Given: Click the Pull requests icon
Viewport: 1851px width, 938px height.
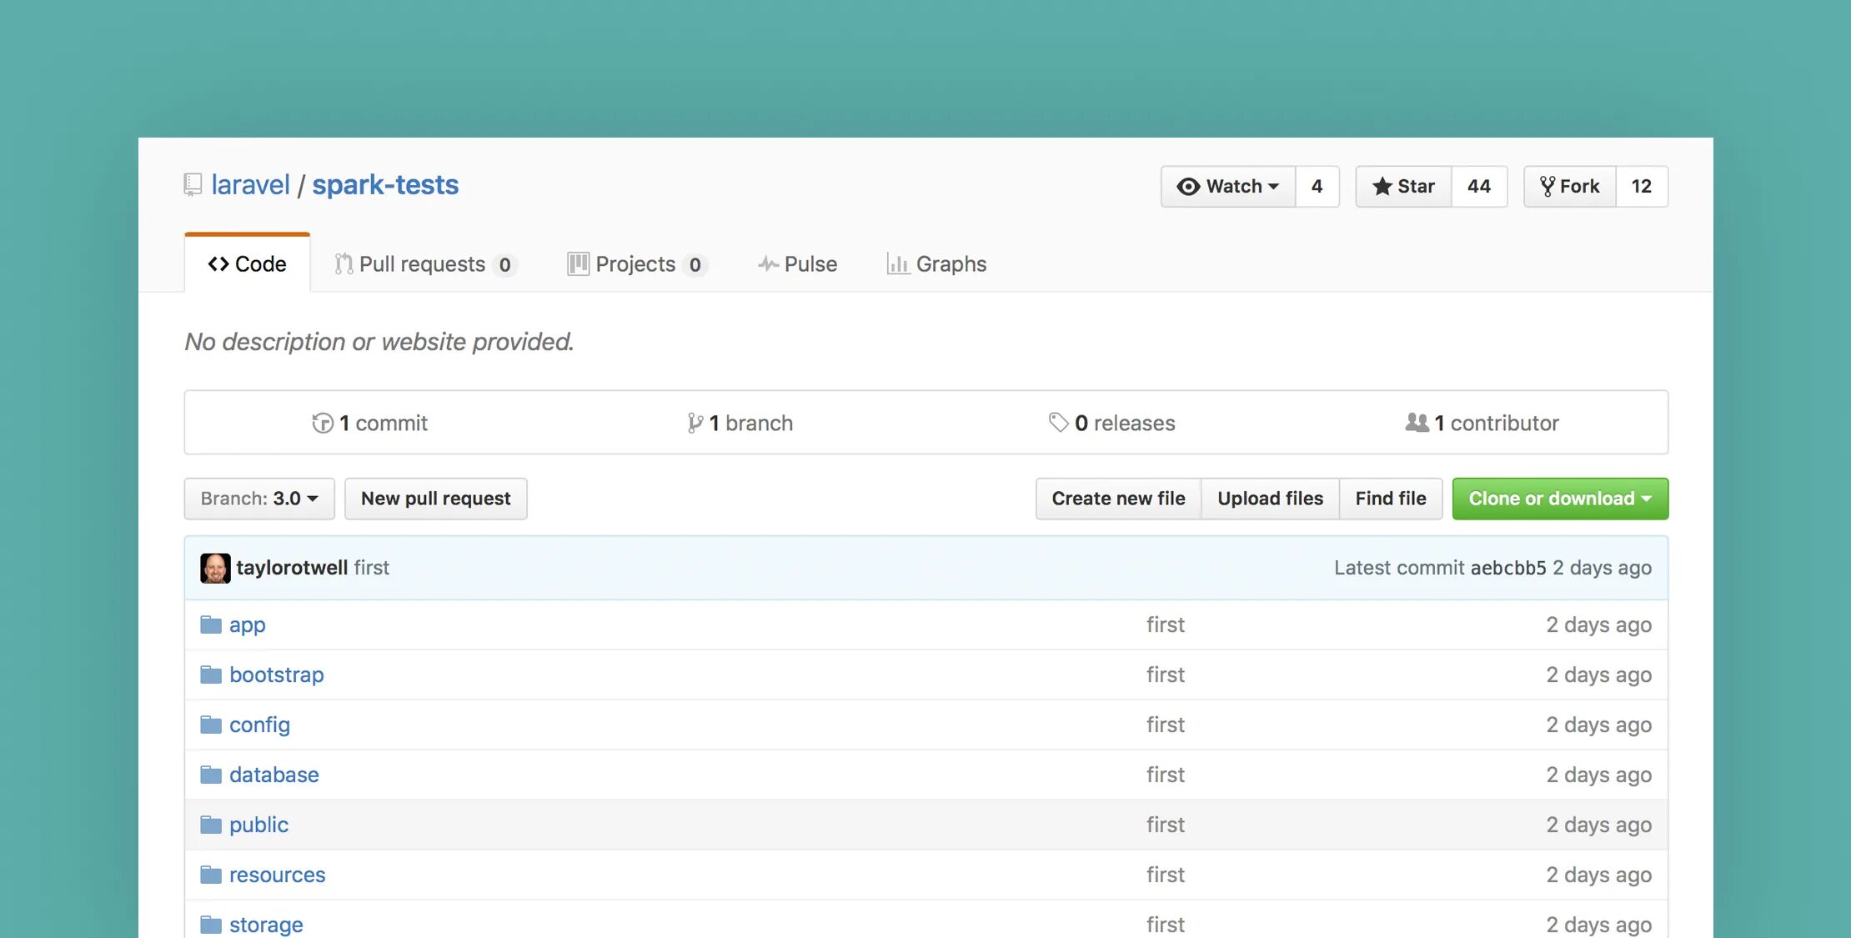Looking at the screenshot, I should coord(342,262).
